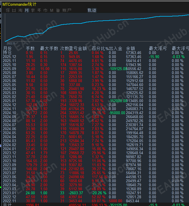The image size is (189, 206).
Task: Switch to the 综 summary tab
Action: [x=8, y=10]
